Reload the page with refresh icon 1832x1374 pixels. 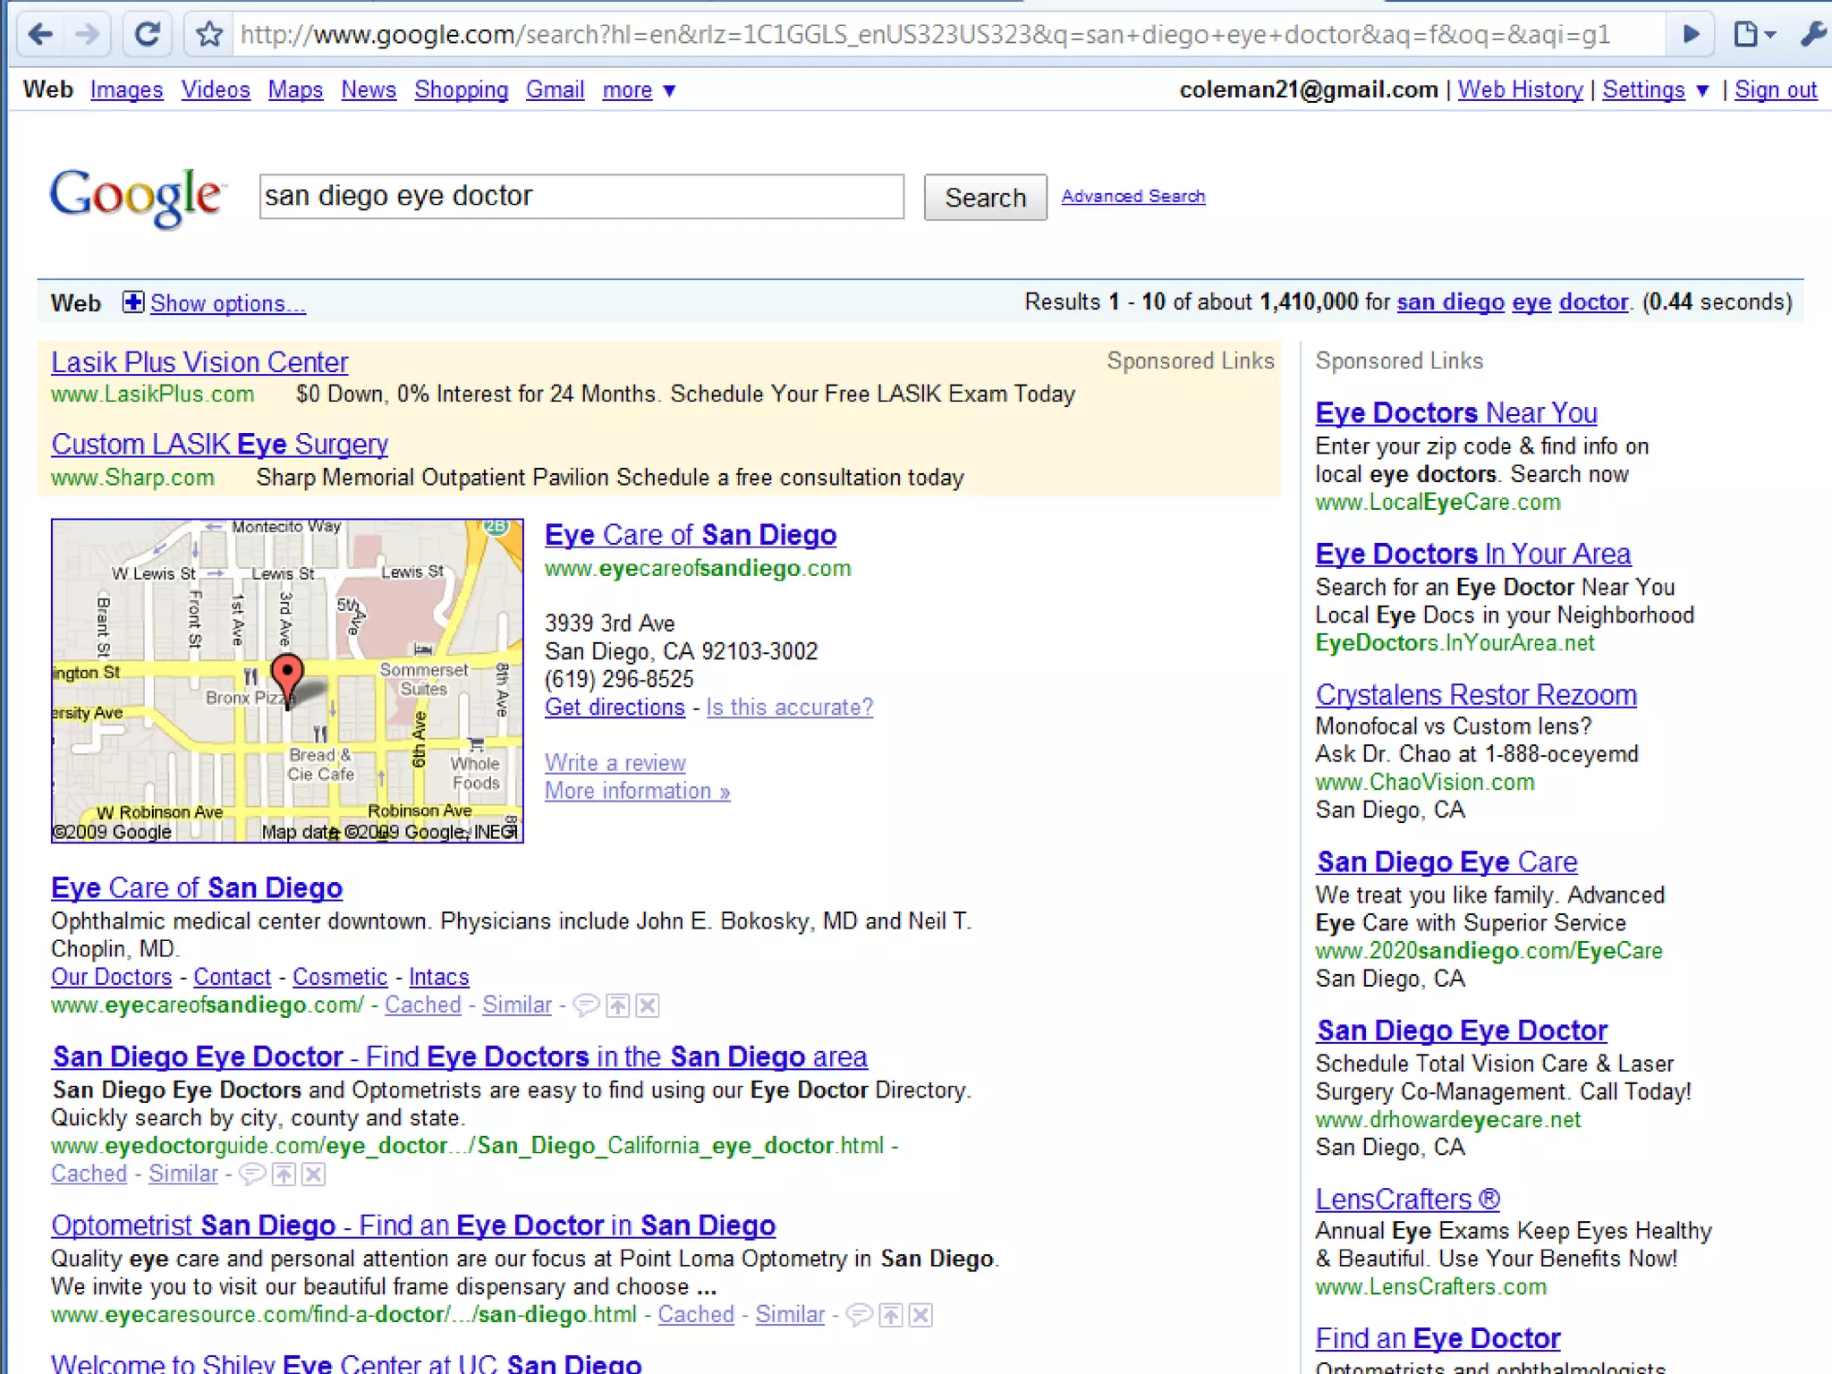point(148,34)
